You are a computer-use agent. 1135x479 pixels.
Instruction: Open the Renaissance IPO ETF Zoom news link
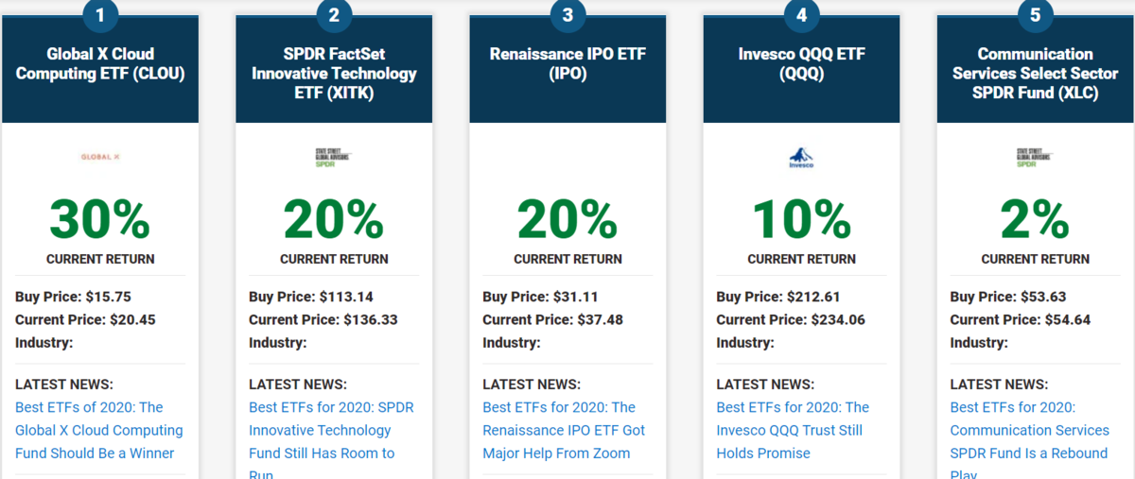pos(564,430)
